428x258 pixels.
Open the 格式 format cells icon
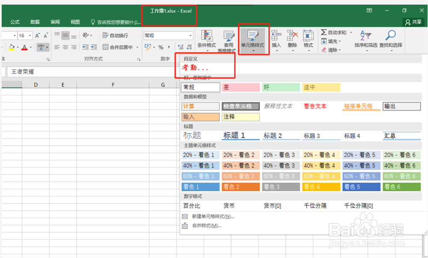pos(308,40)
